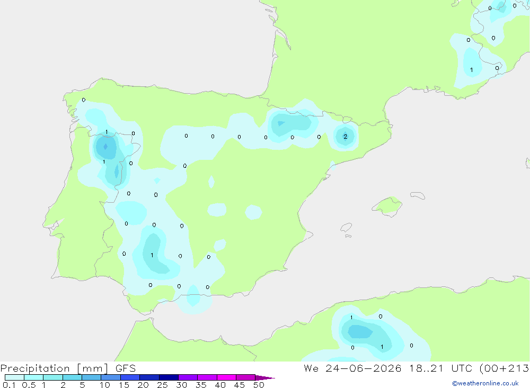Click the '45' legend label
The width and height of the screenshot is (530, 388).
240,385
